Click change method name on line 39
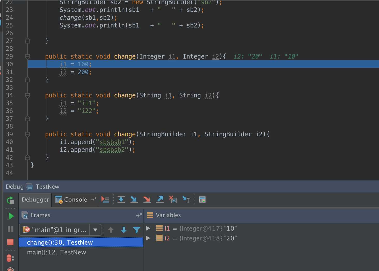This screenshot has width=379, height=271. (x=125, y=134)
